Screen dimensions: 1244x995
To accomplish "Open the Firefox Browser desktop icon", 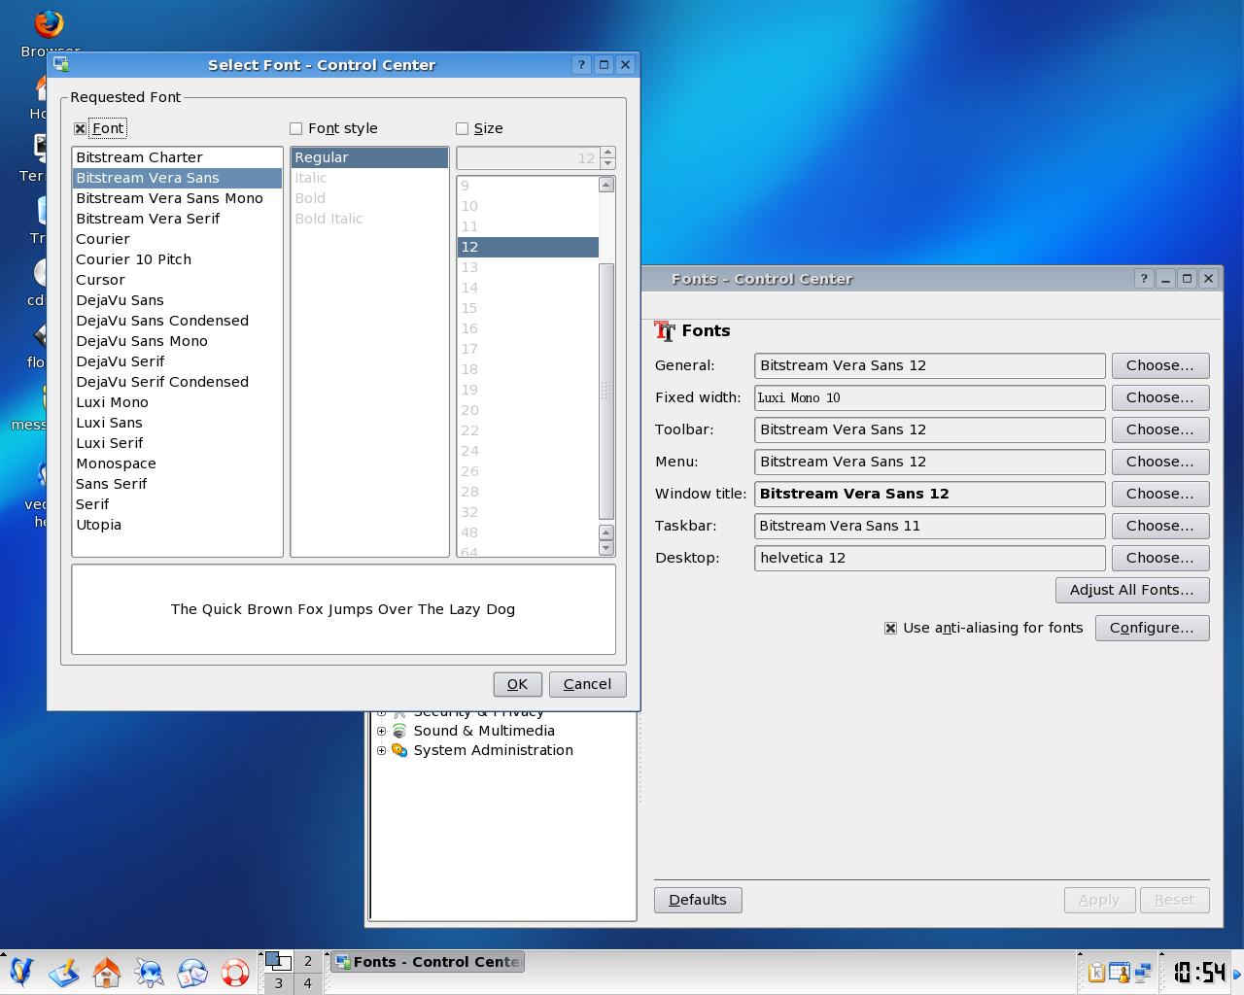I will pyautogui.click(x=49, y=24).
